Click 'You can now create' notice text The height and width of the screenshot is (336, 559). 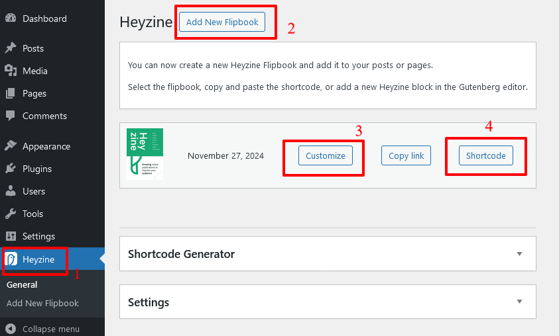coord(280,65)
